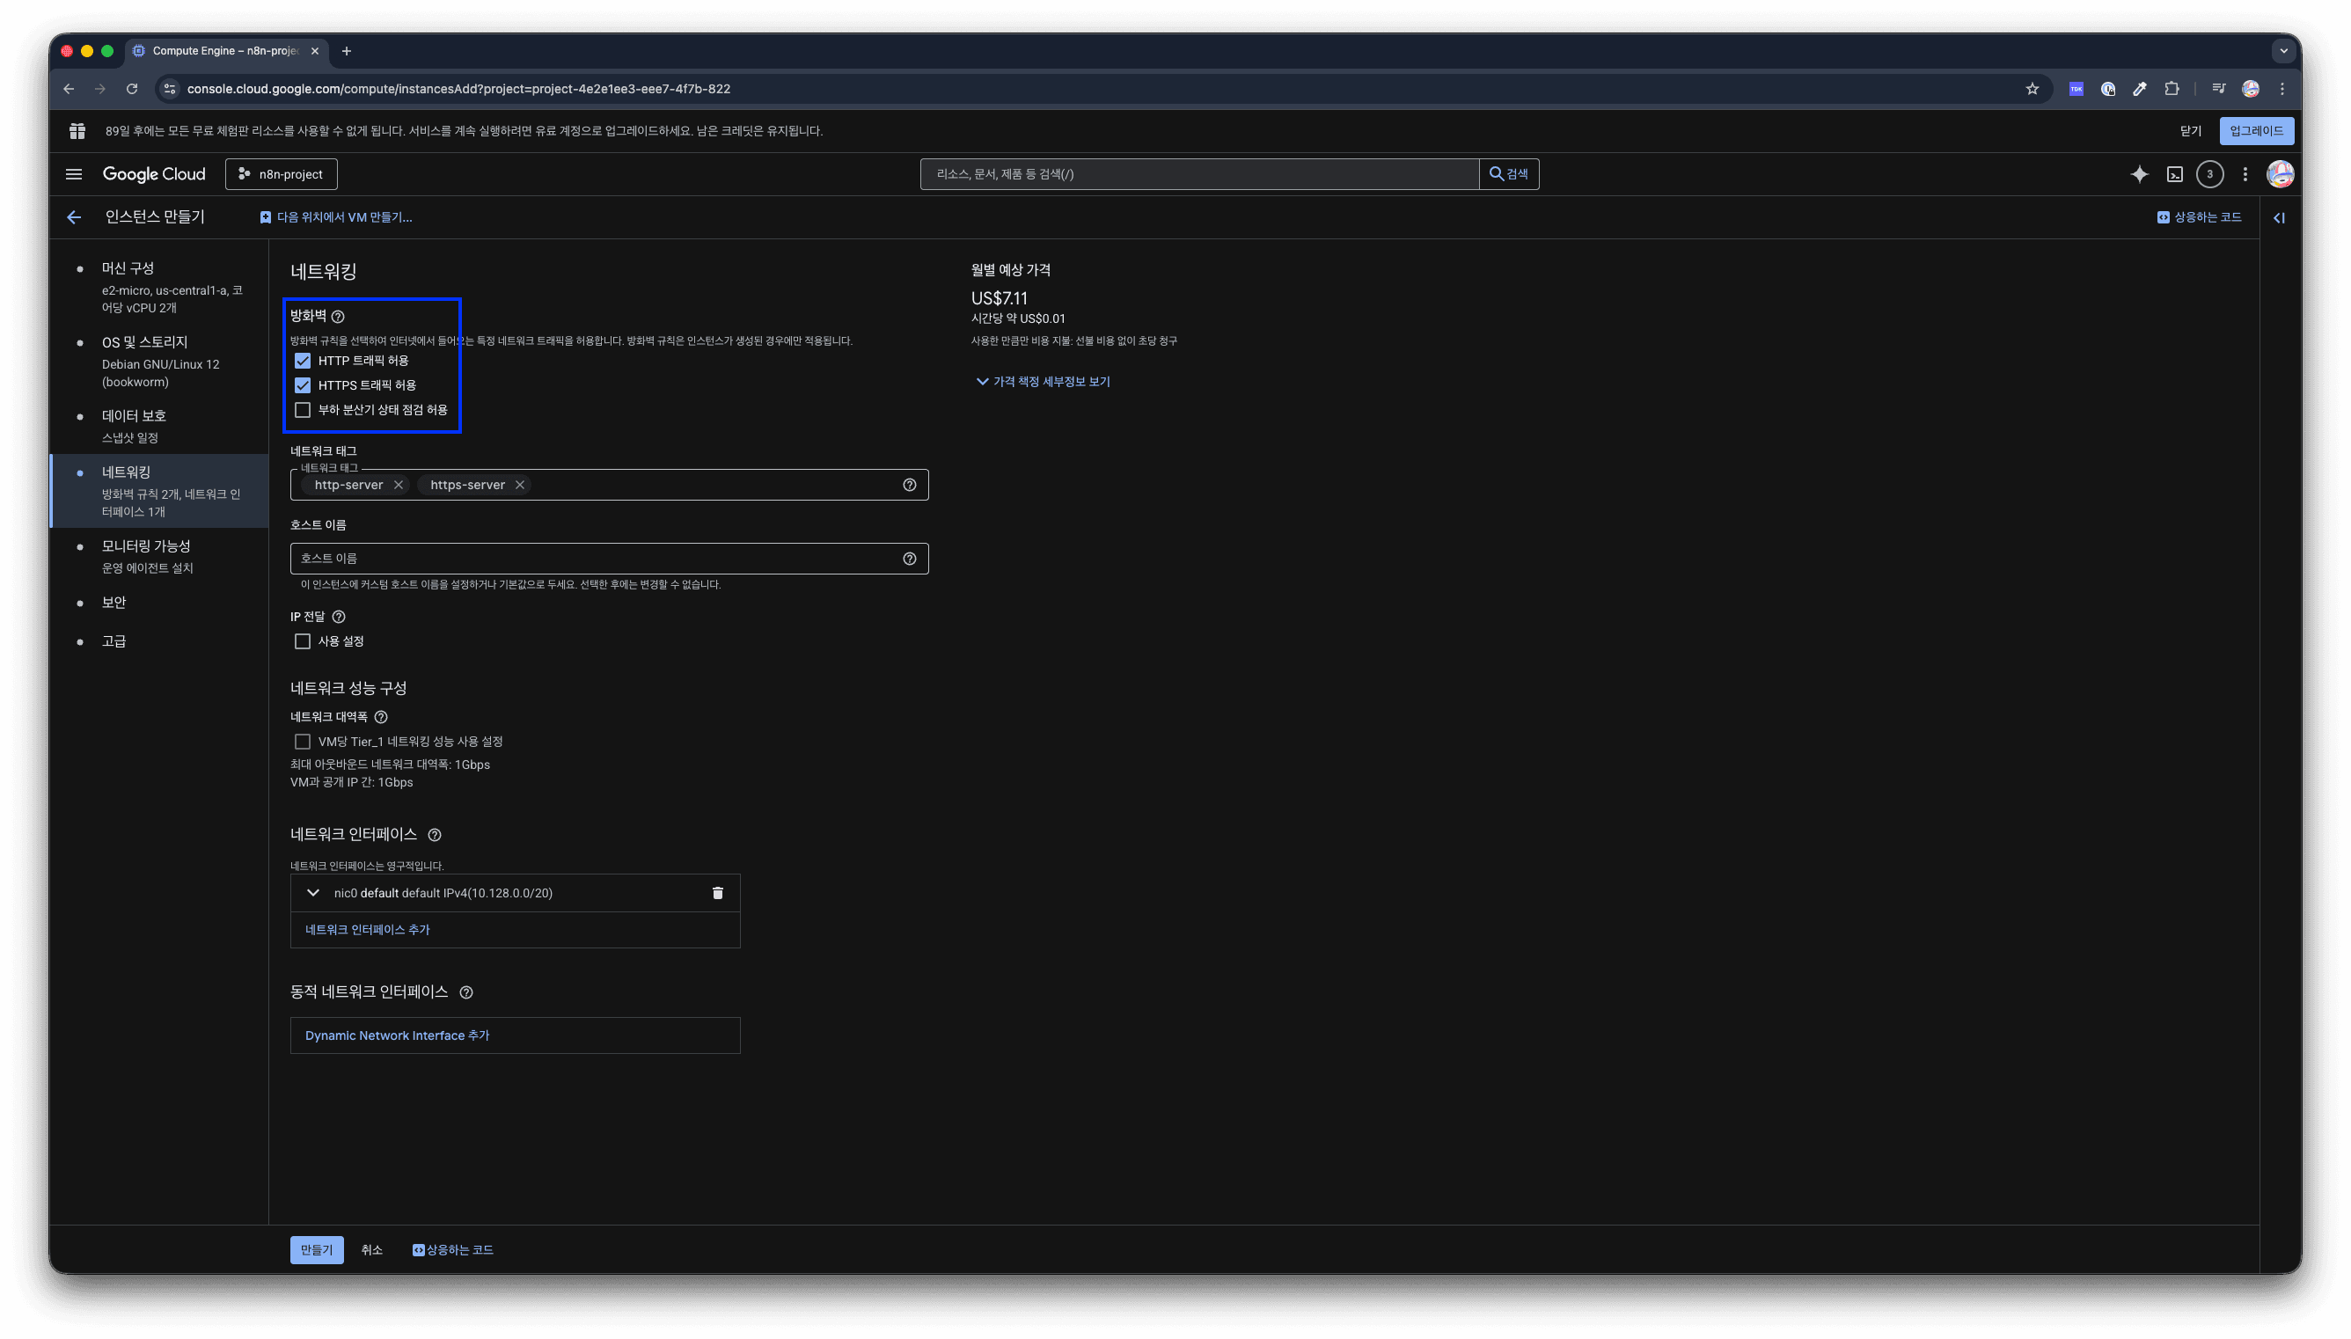The image size is (2351, 1339).
Task: Uncheck HTTP 트래픽 허용 checkbox
Action: point(303,361)
